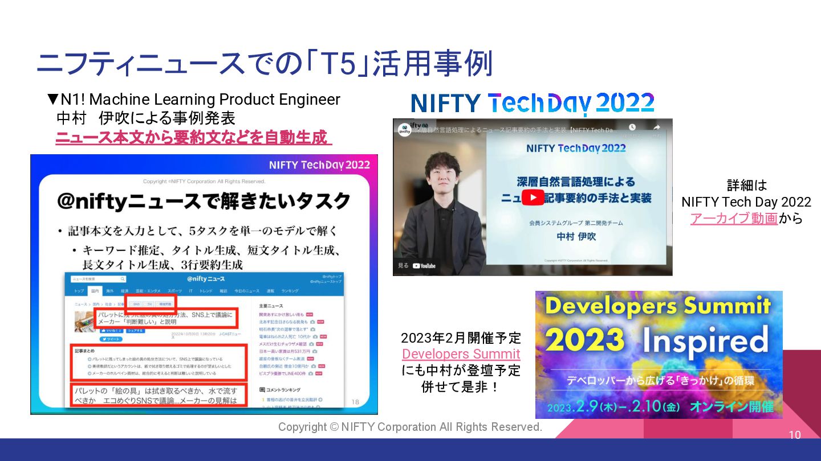Click the '@niftyニュース' site logo in the header
This screenshot has height=461, width=821.
coord(206,279)
